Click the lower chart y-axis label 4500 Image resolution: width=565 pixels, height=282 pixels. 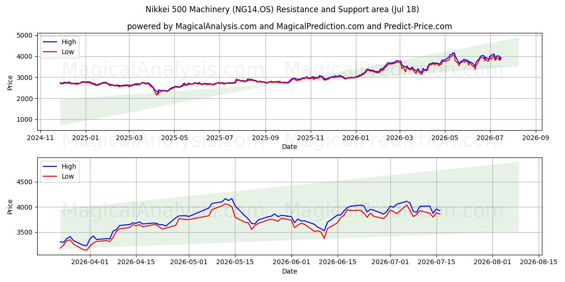click(24, 182)
